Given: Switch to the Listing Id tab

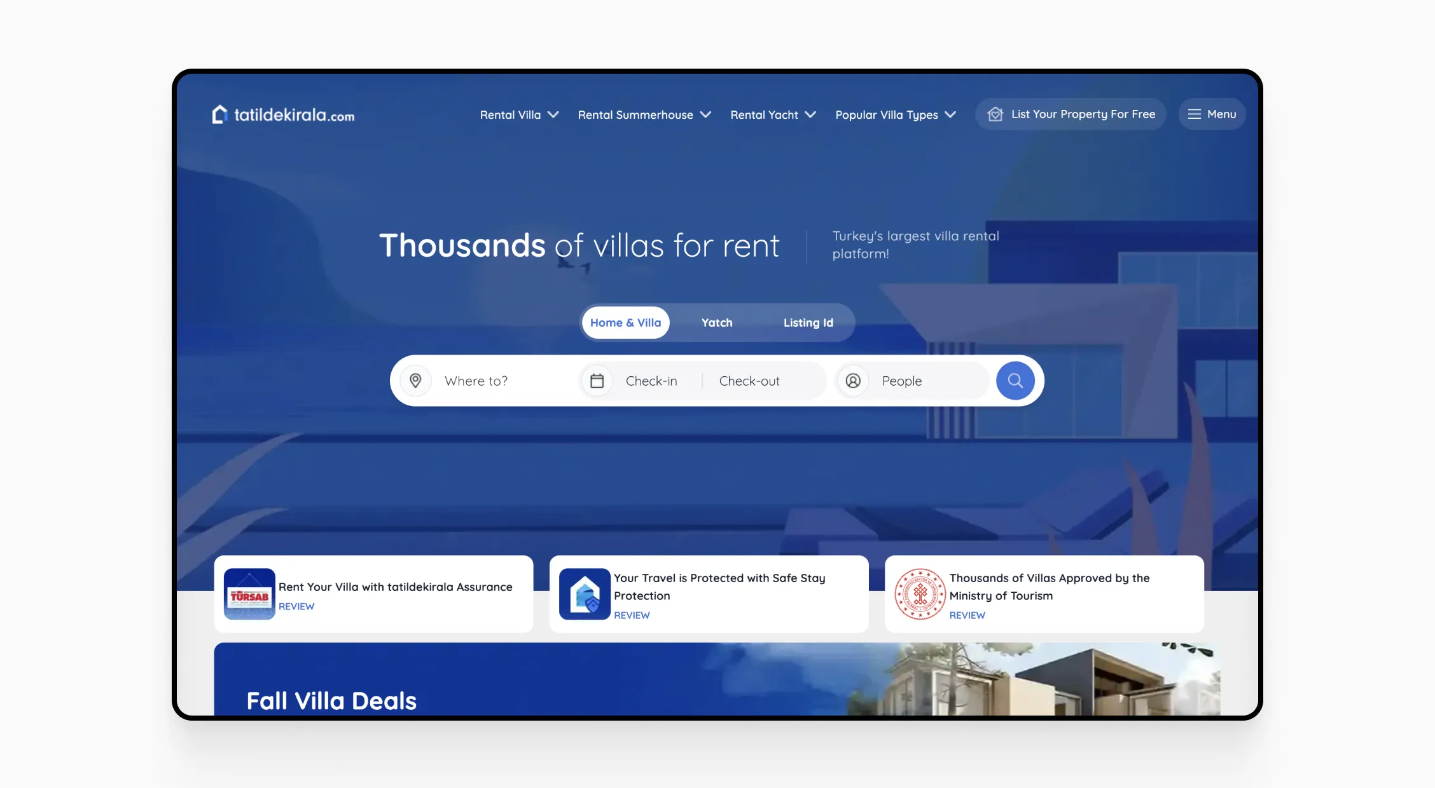Looking at the screenshot, I should click(808, 323).
